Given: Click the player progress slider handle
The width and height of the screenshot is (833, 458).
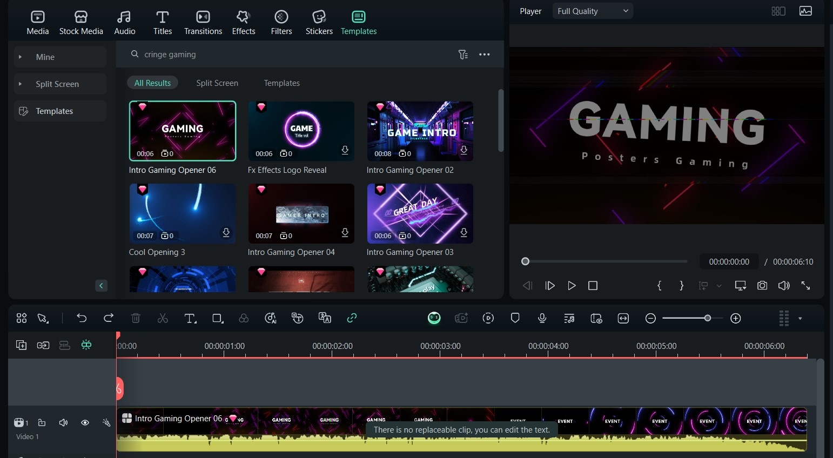Looking at the screenshot, I should coord(525,261).
